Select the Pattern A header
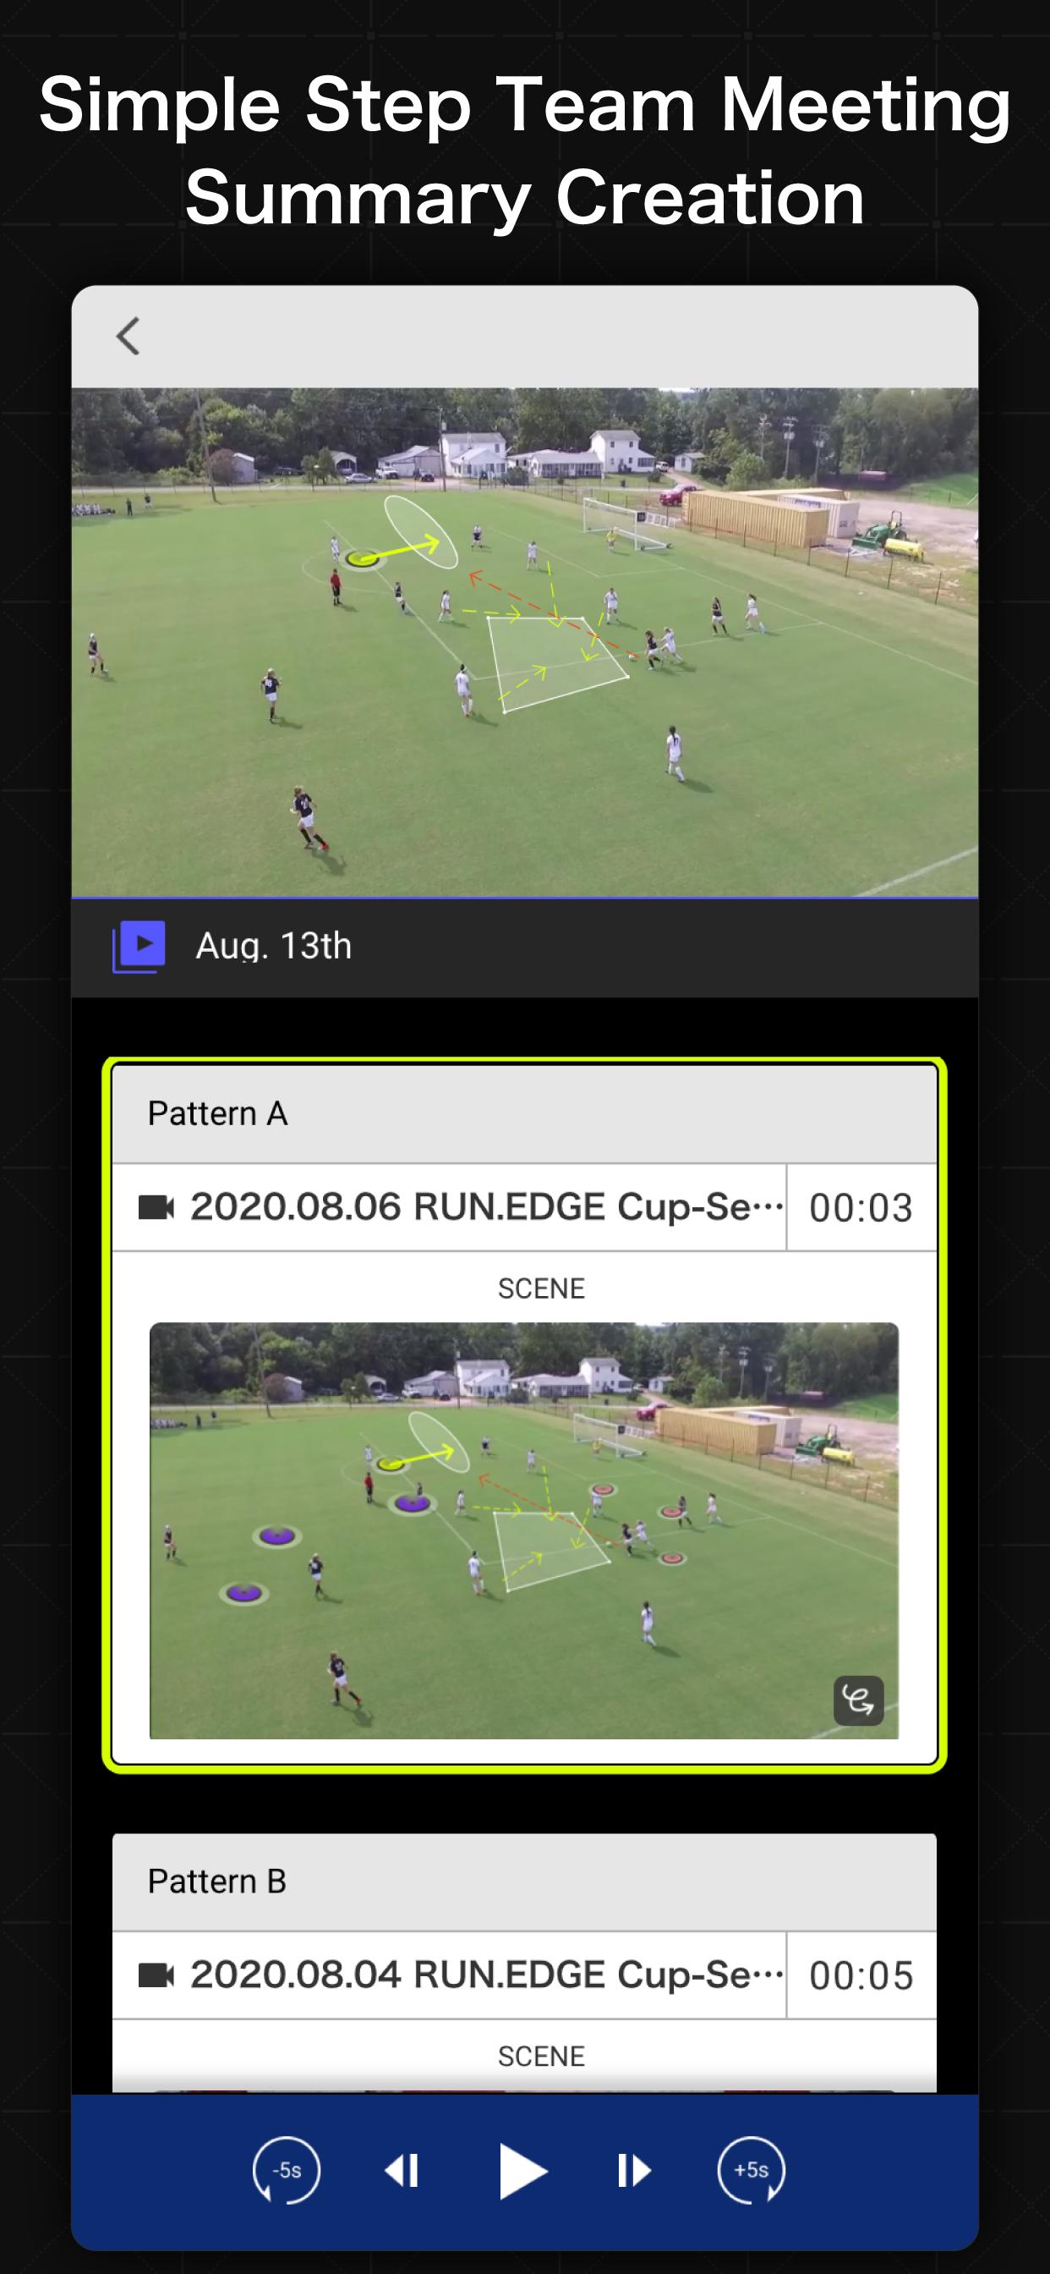1050x2274 pixels. 524,1114
